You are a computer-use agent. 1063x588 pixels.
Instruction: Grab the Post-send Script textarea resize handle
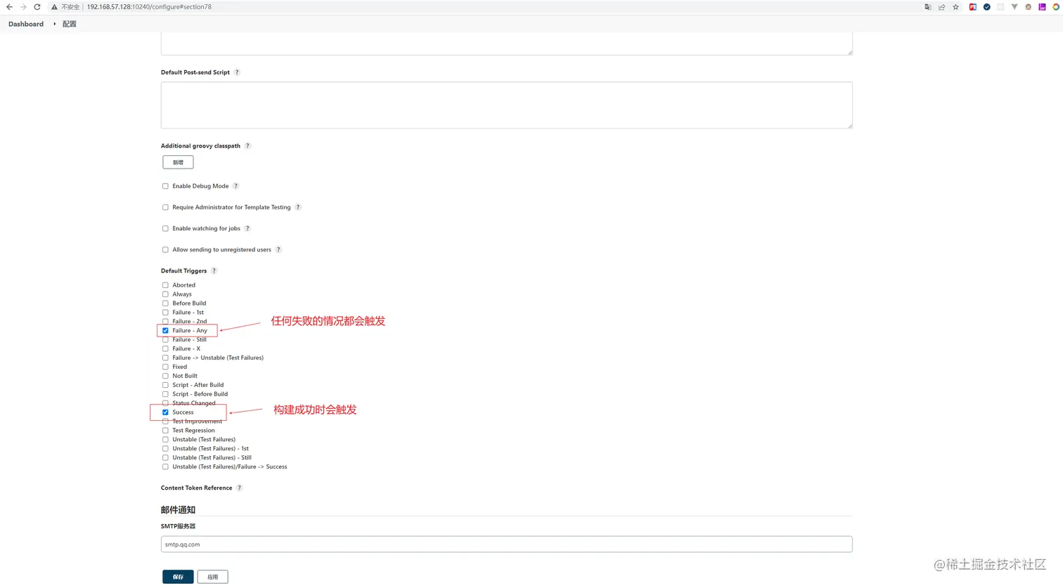(x=849, y=125)
